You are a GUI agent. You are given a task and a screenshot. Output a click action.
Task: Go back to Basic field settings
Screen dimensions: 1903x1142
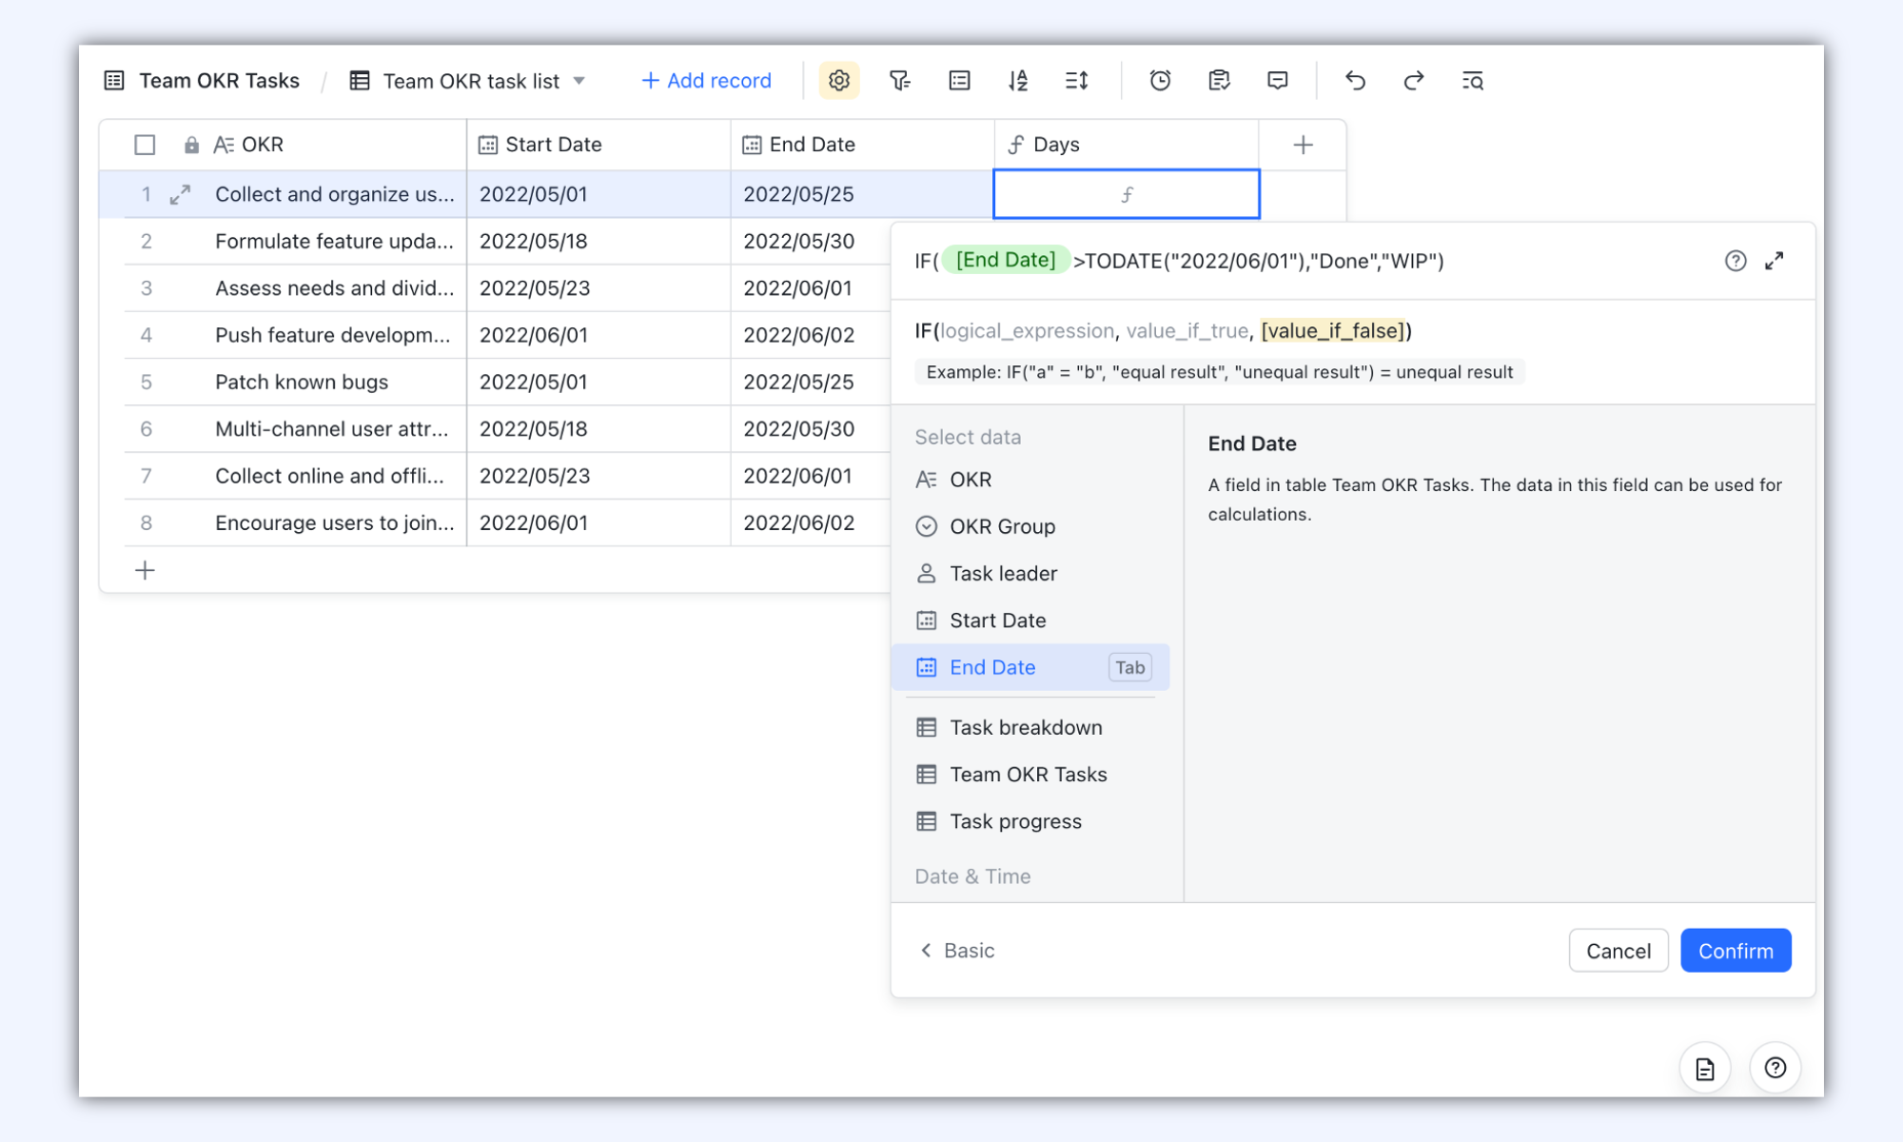coord(957,951)
